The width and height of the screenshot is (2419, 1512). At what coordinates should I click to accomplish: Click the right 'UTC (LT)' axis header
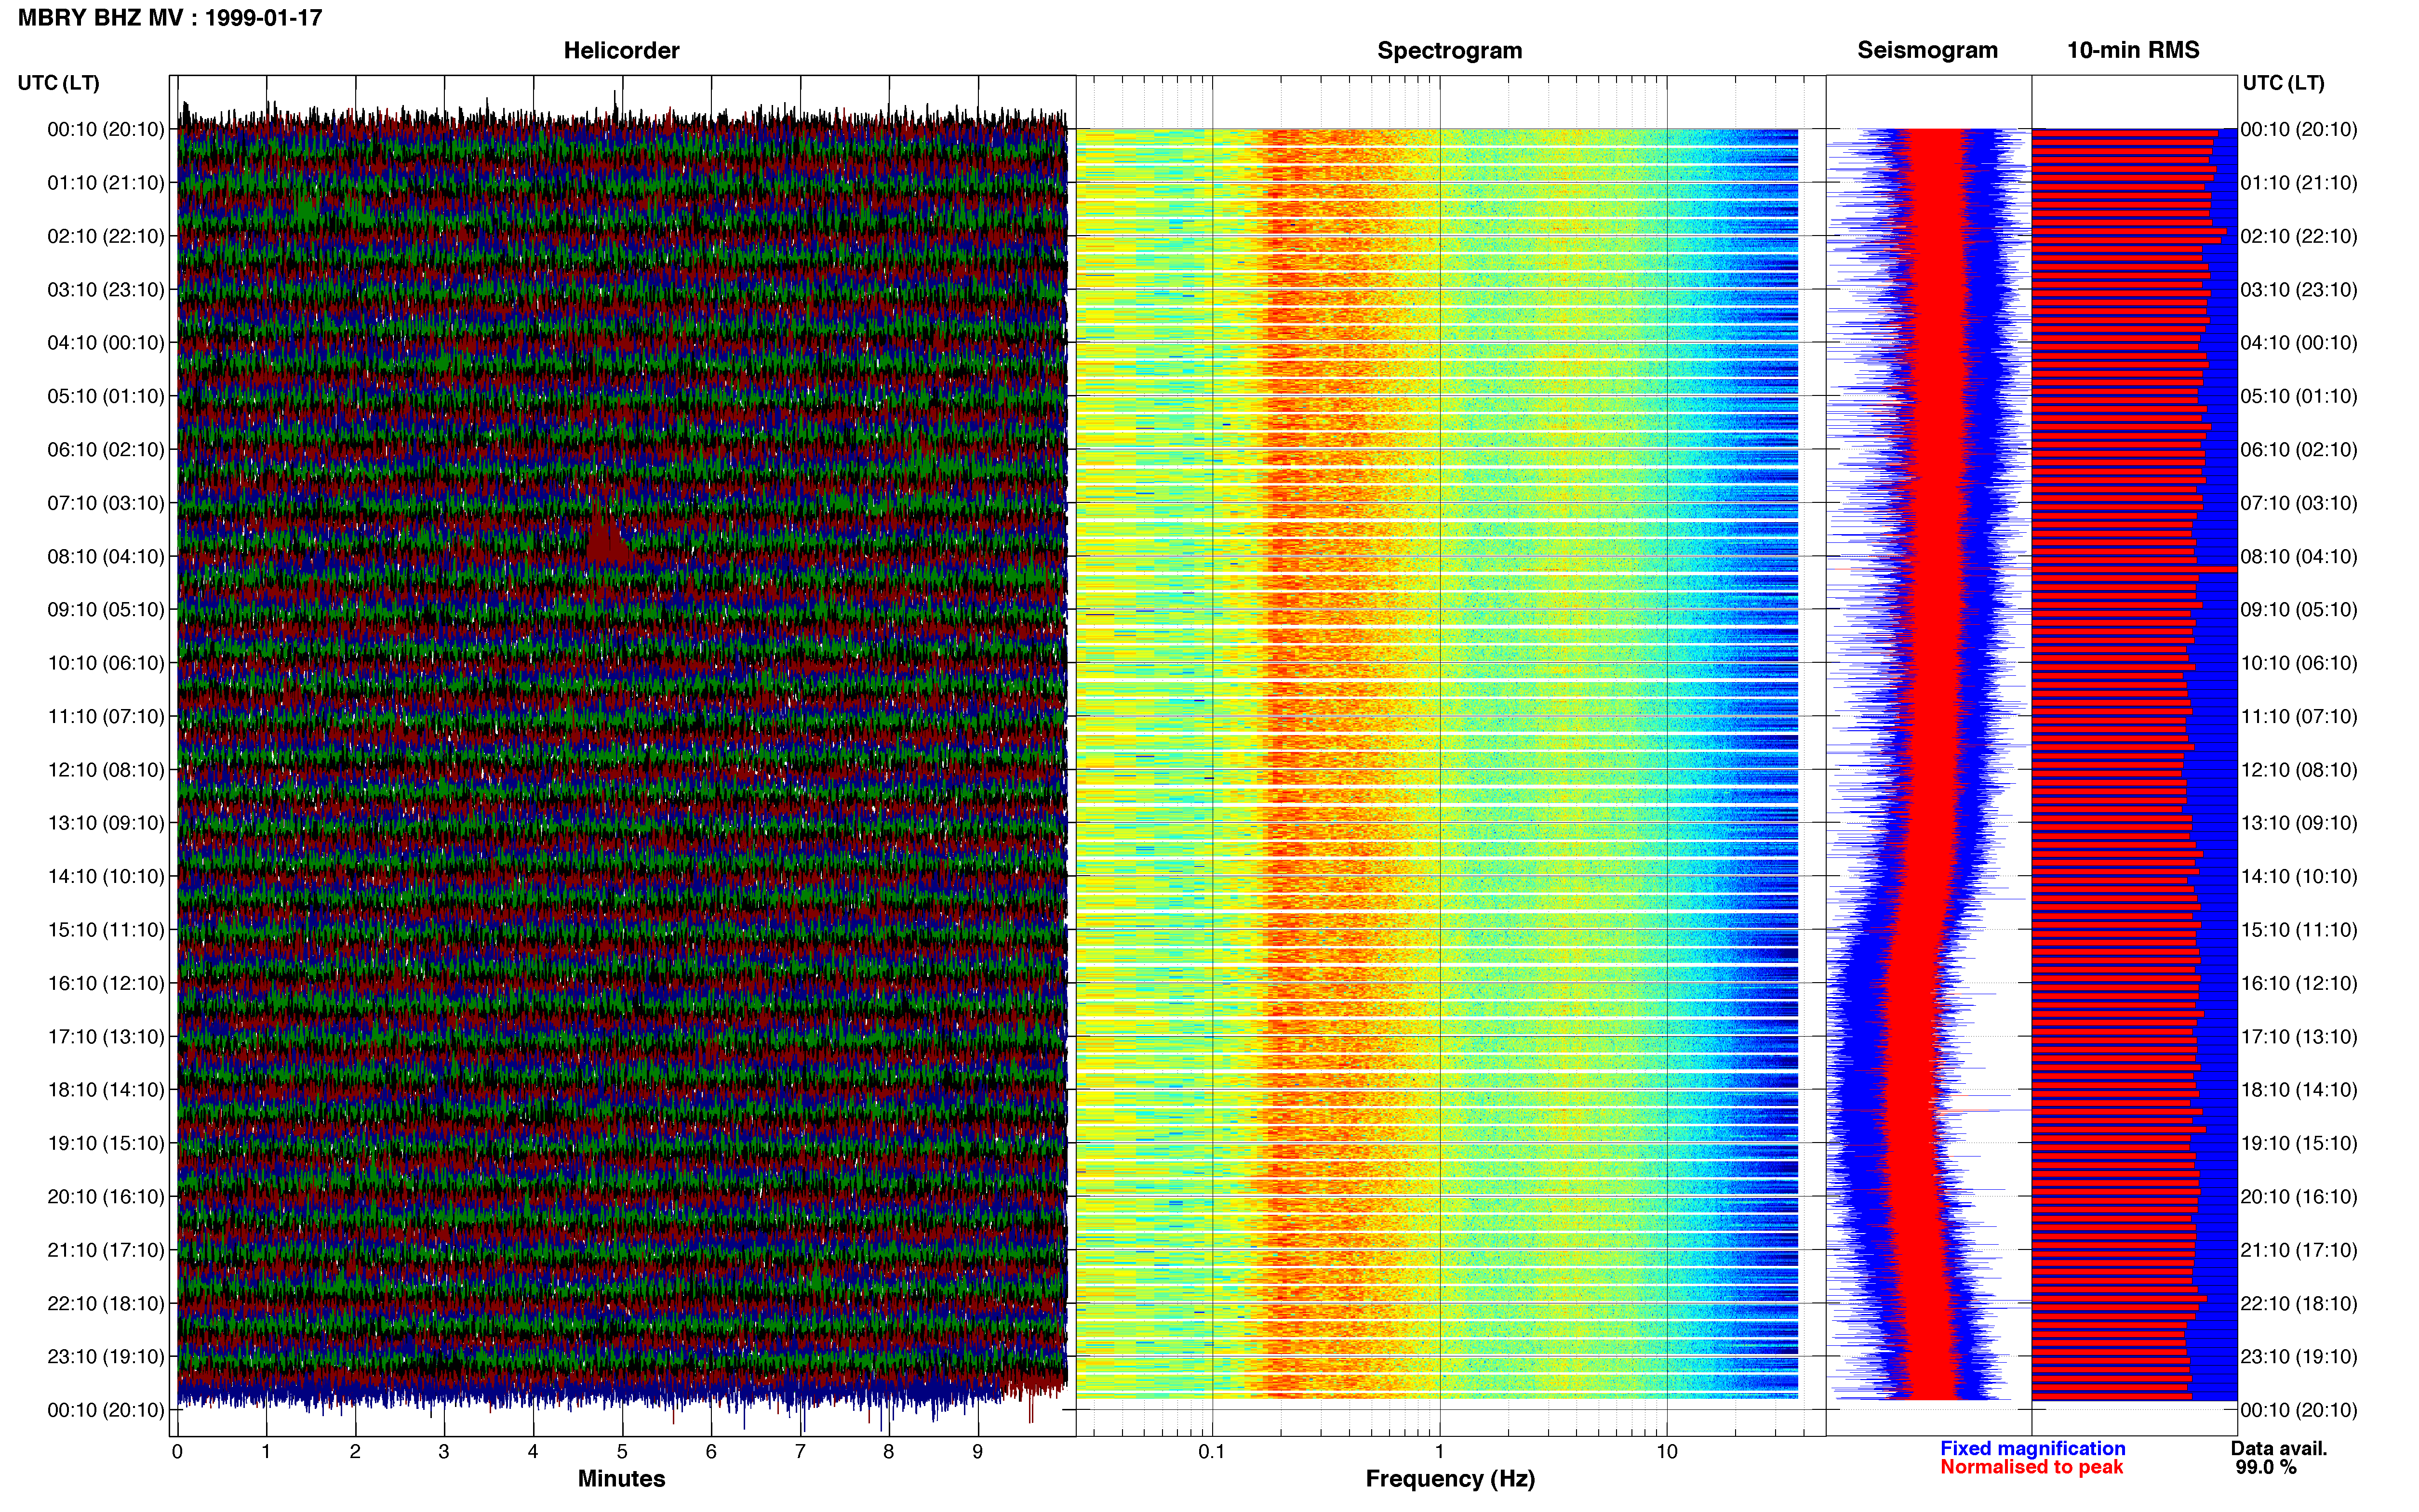tap(2284, 83)
